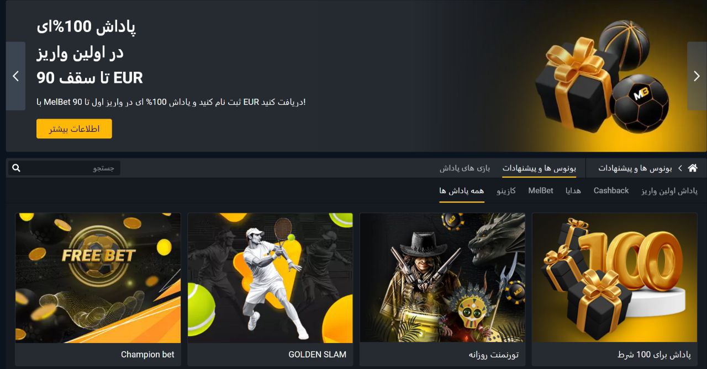Open the GOLDEN SLAM tennis thumbnail

pos(270,278)
